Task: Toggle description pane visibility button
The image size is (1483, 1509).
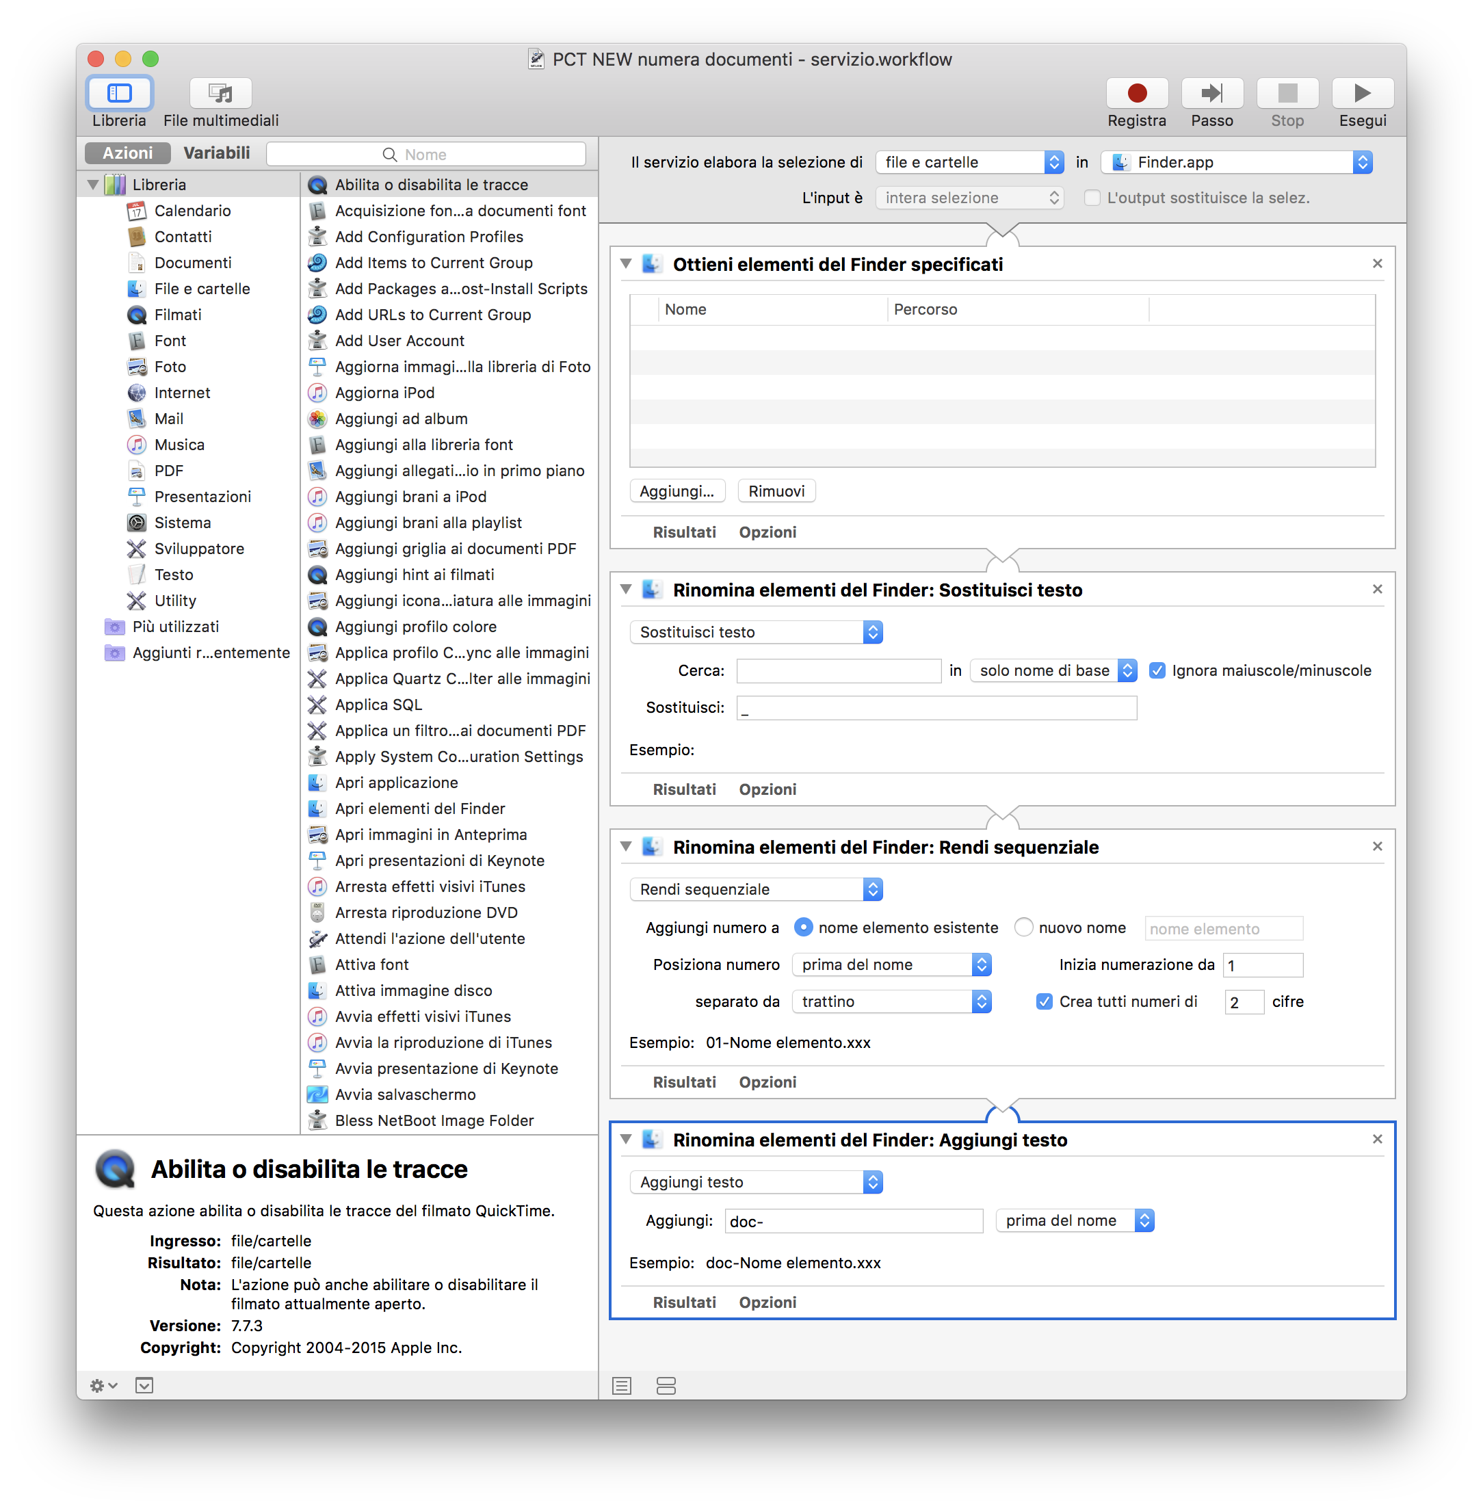Action: click(144, 1386)
